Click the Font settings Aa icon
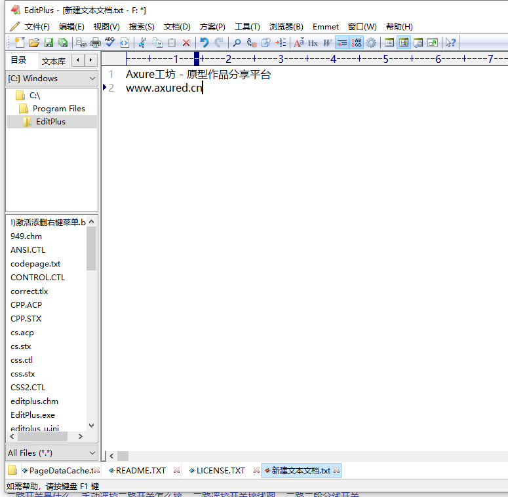Viewport: 508px width, 497px height. (298, 43)
